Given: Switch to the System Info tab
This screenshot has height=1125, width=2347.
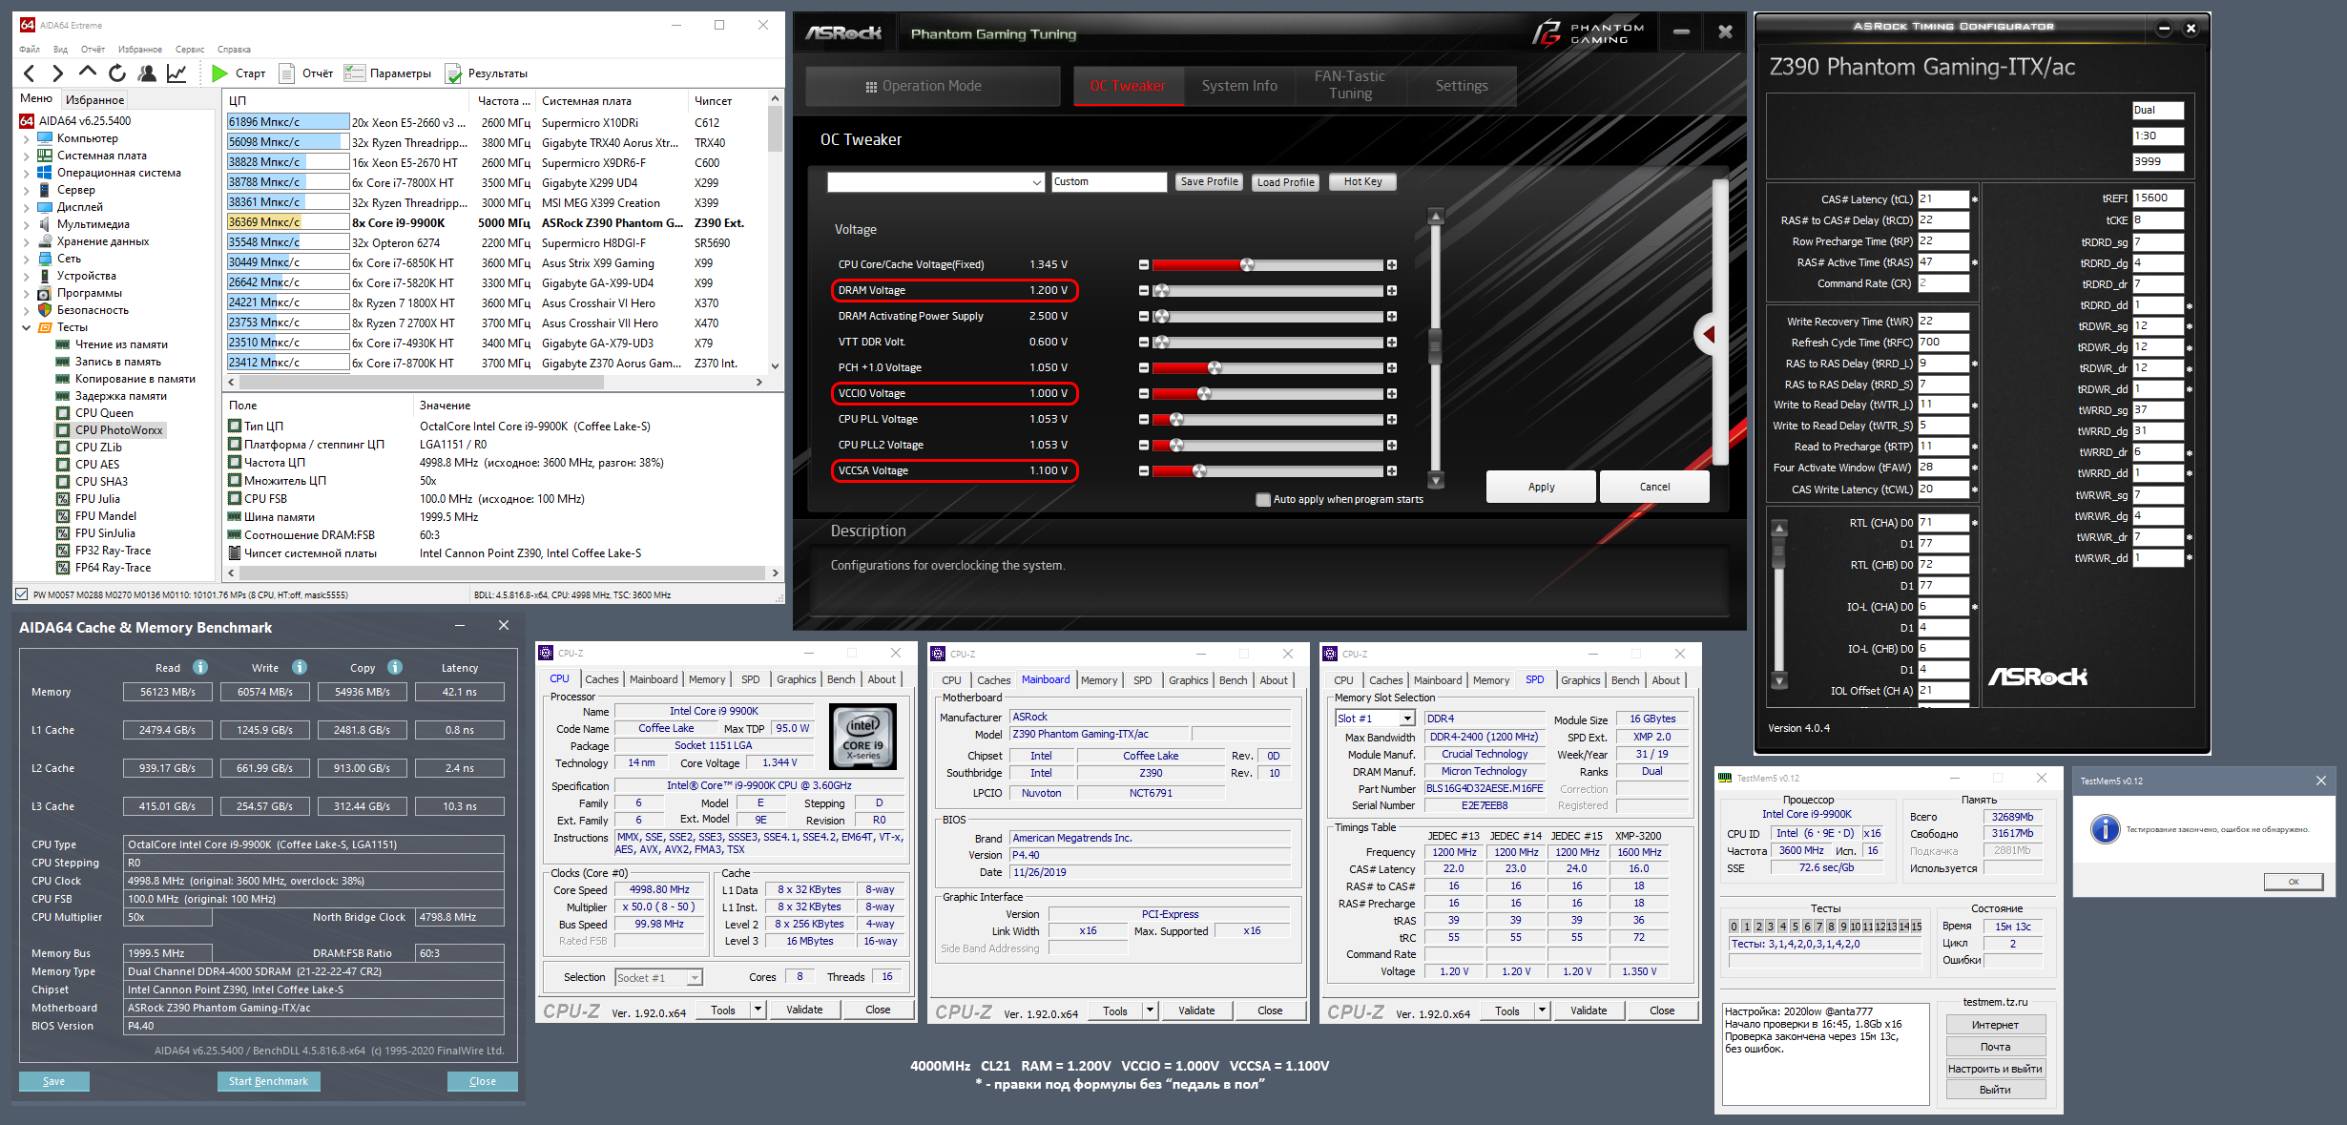Looking at the screenshot, I should click(1238, 86).
